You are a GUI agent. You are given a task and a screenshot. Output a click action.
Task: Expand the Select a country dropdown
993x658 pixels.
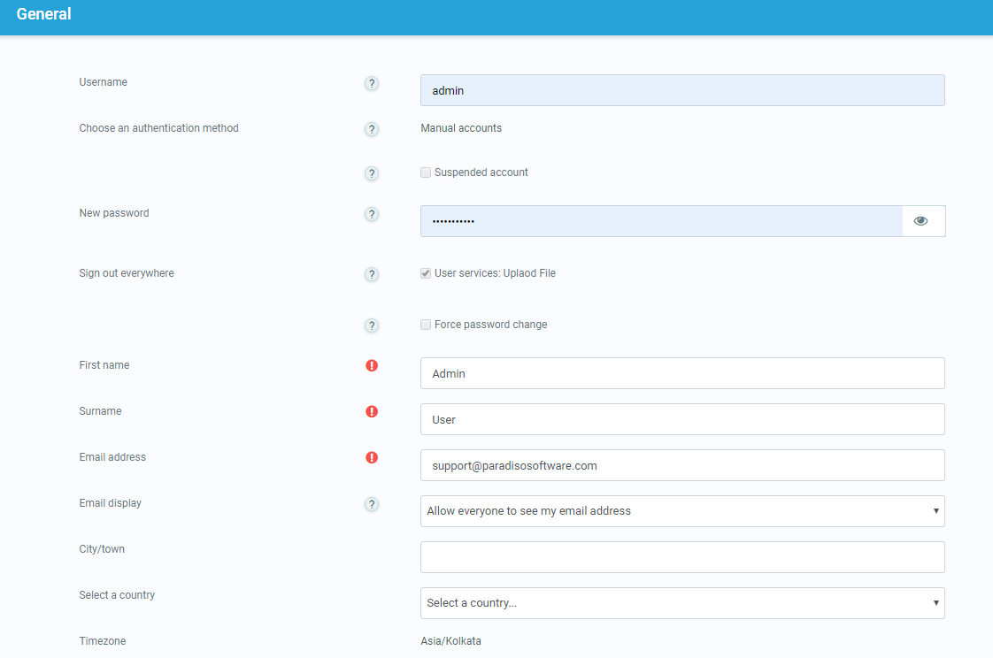(x=681, y=603)
